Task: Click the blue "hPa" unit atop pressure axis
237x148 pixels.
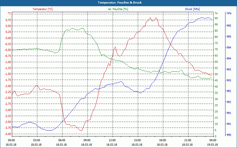Action: 229,13
